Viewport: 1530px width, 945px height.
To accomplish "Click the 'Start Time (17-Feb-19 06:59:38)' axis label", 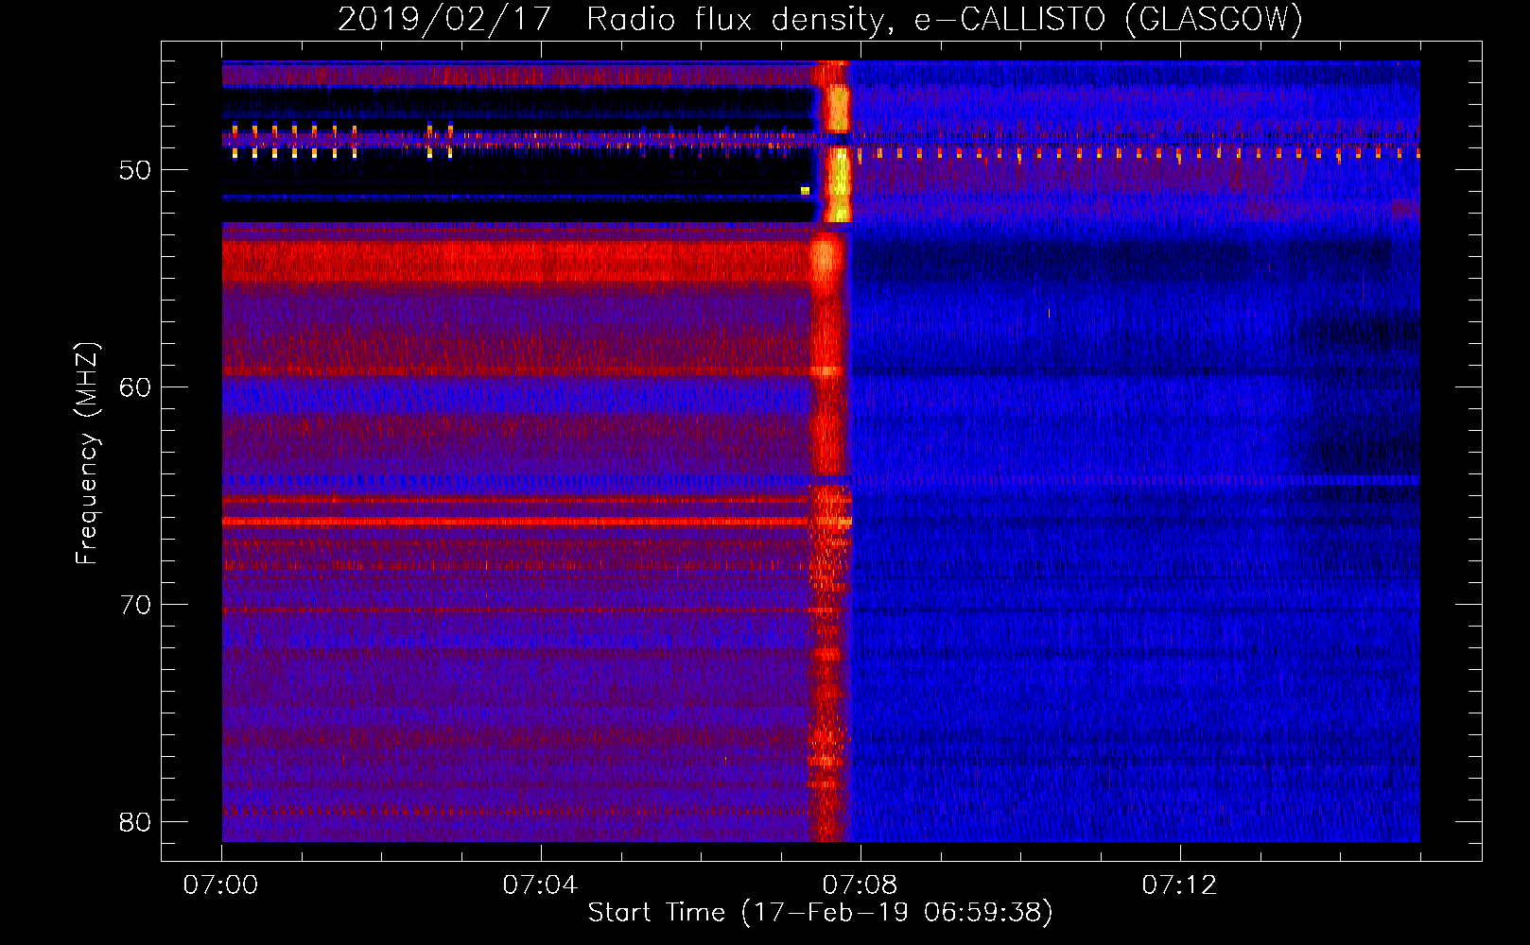I will tap(820, 913).
